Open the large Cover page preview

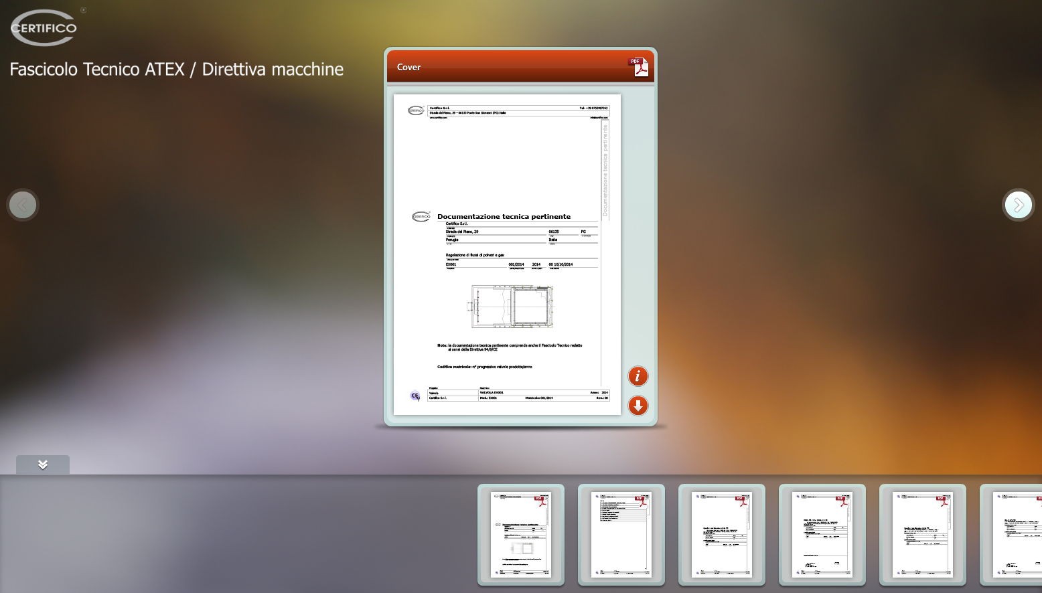coord(507,254)
